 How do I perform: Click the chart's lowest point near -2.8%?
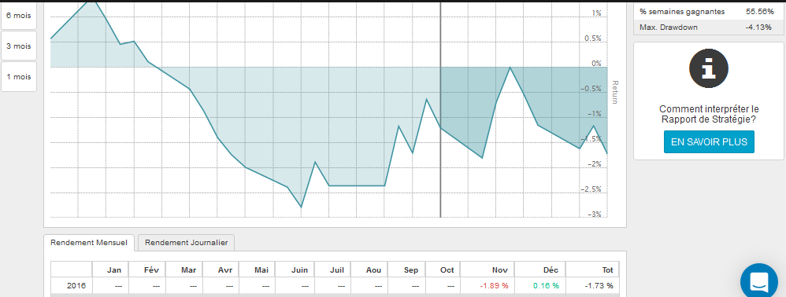tap(301, 207)
